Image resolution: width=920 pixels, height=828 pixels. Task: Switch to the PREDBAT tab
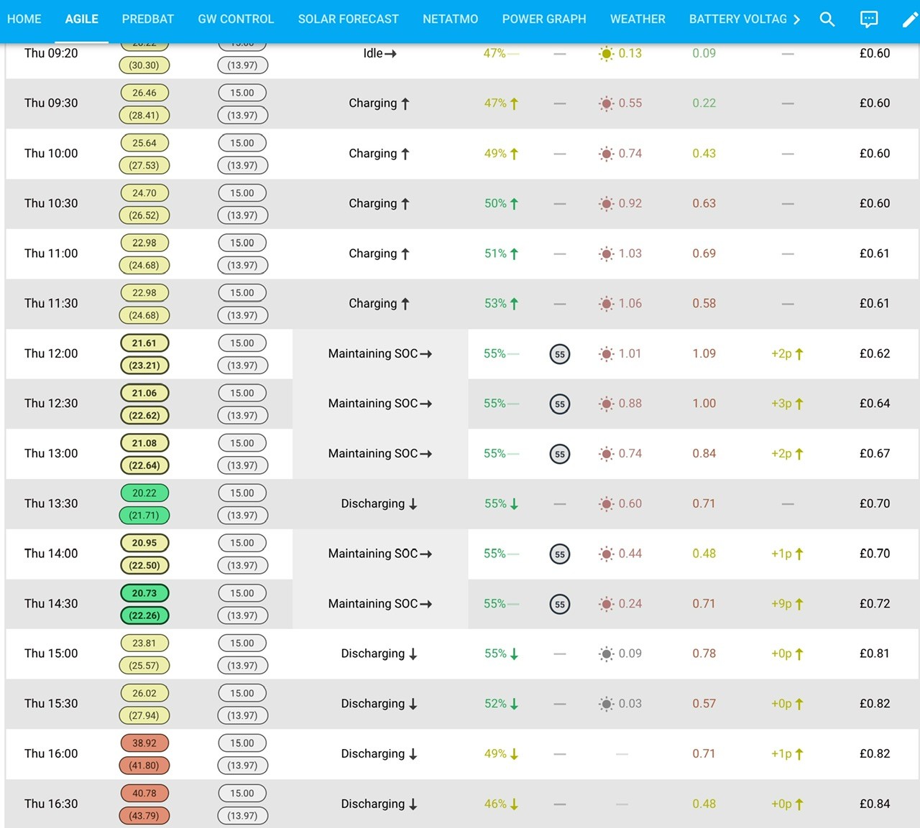click(148, 19)
